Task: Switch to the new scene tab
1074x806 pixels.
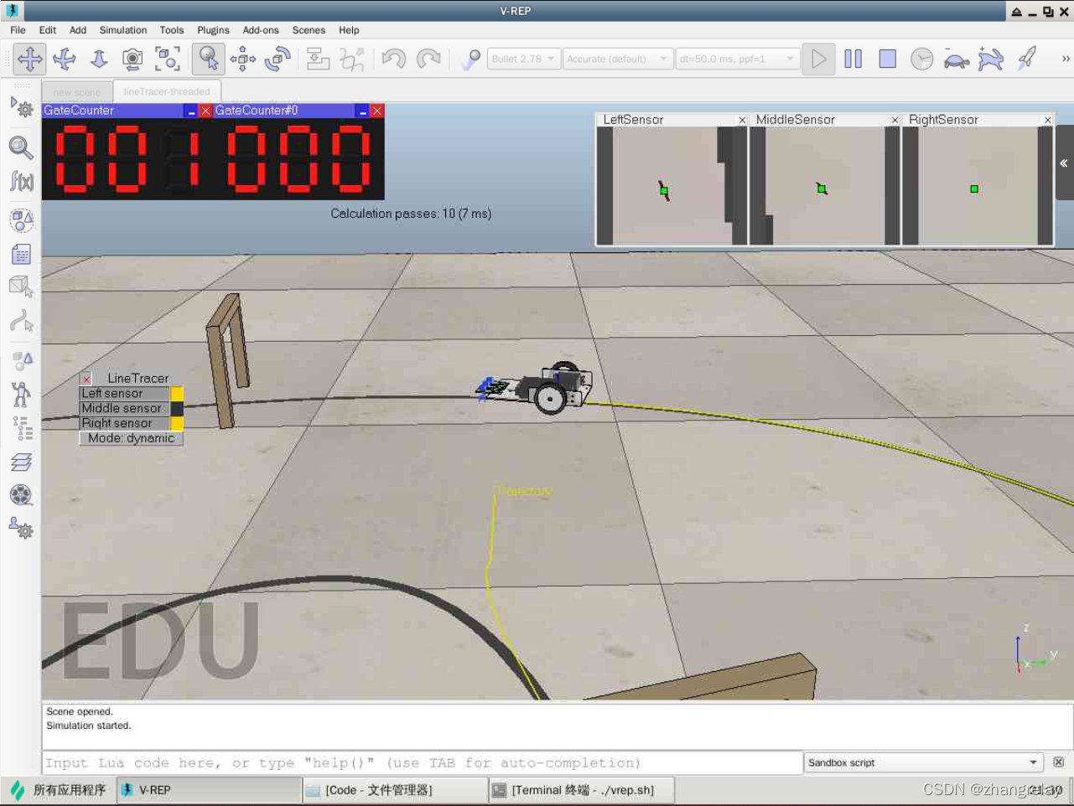Action: point(77,92)
